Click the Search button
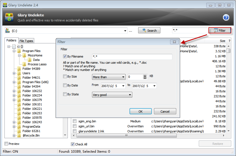236x156 pixels. (x=149, y=31)
